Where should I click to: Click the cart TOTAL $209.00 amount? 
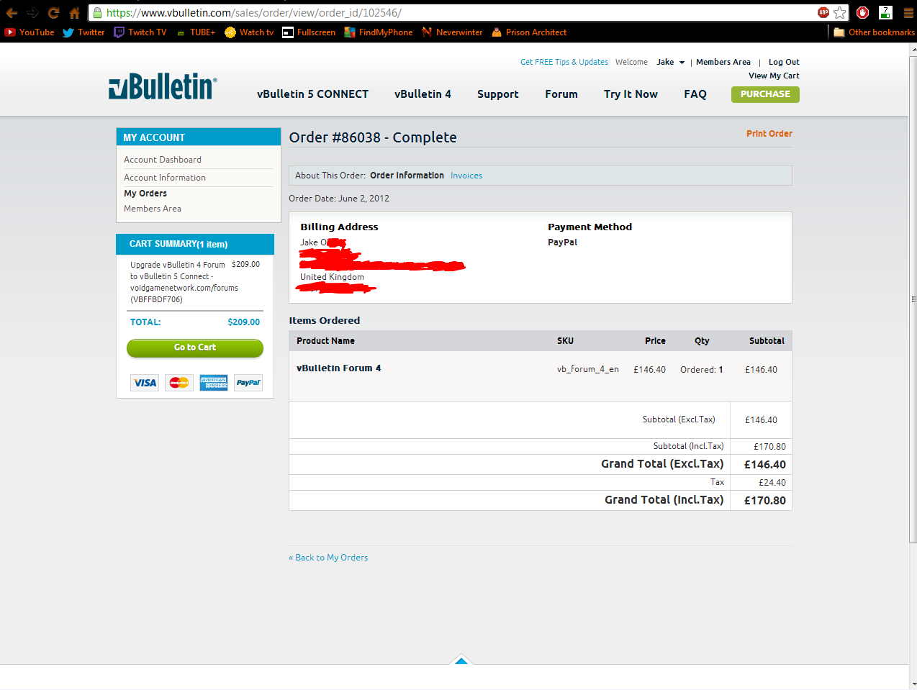pos(243,322)
